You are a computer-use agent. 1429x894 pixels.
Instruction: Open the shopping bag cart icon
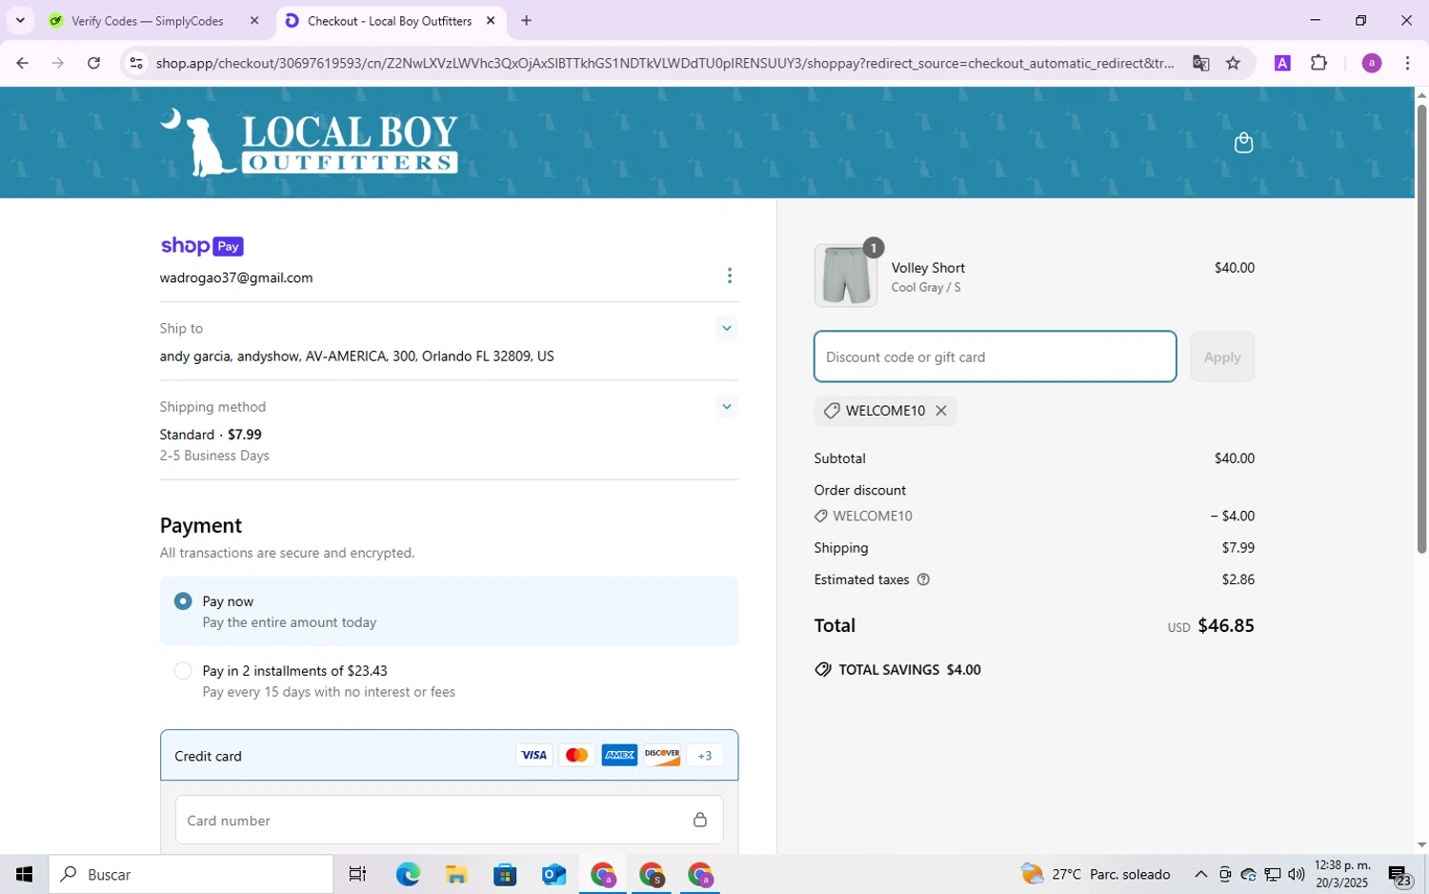tap(1243, 143)
